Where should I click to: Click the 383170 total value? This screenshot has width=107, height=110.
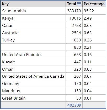[x=74, y=11]
